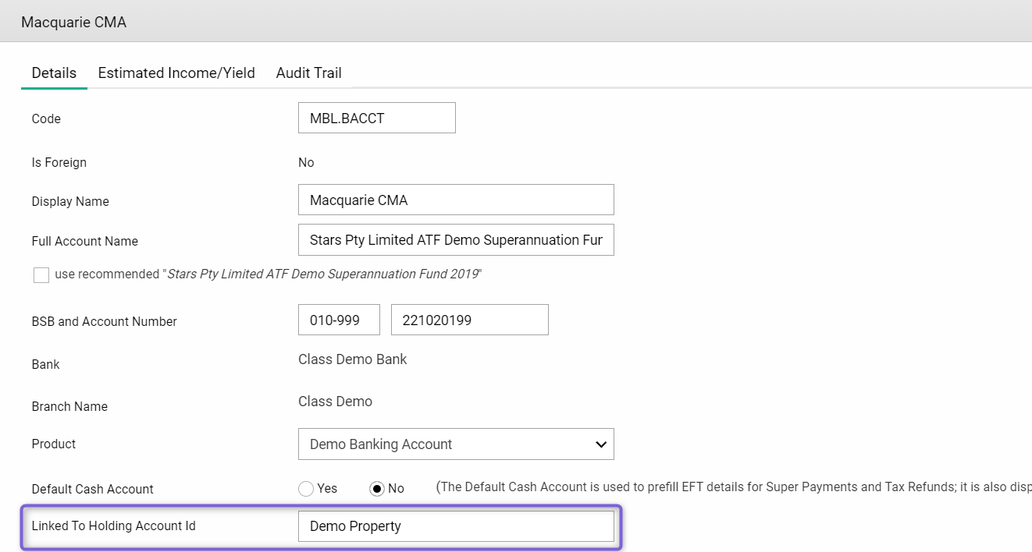Image resolution: width=1032 pixels, height=552 pixels.
Task: Open the Estimated Income/Yield tab
Action: pos(176,73)
